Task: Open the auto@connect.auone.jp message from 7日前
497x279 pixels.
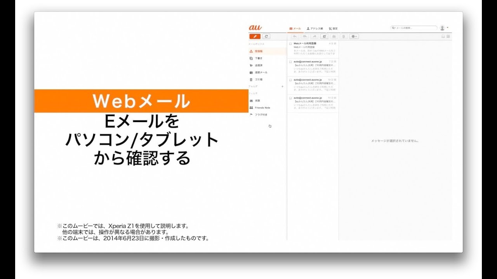Action: 313,67
